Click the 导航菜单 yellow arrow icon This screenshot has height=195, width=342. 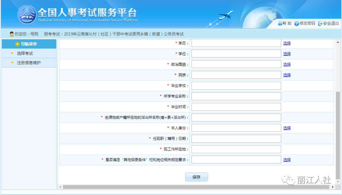[x=17, y=44]
